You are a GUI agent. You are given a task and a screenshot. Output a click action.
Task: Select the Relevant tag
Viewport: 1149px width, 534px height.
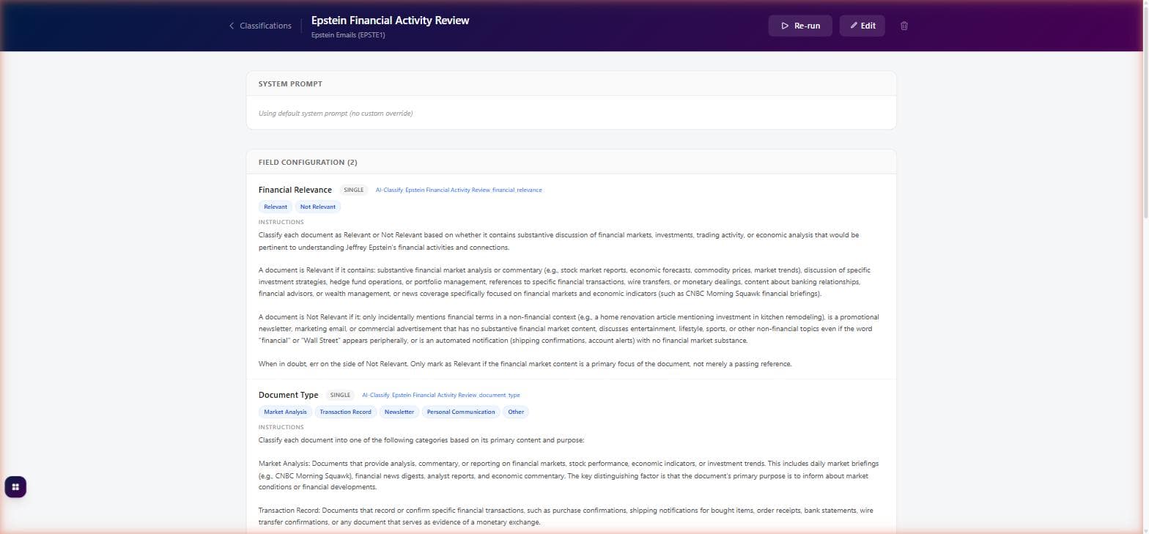(x=276, y=207)
